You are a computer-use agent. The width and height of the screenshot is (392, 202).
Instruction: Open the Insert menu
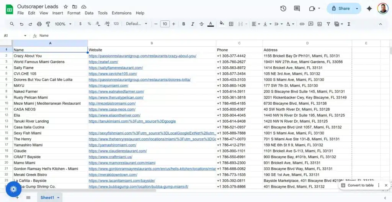coord(58,13)
